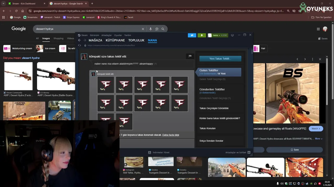Click Yeni Takas Teklifi button
The width and height of the screenshot is (334, 187).
tap(220, 59)
